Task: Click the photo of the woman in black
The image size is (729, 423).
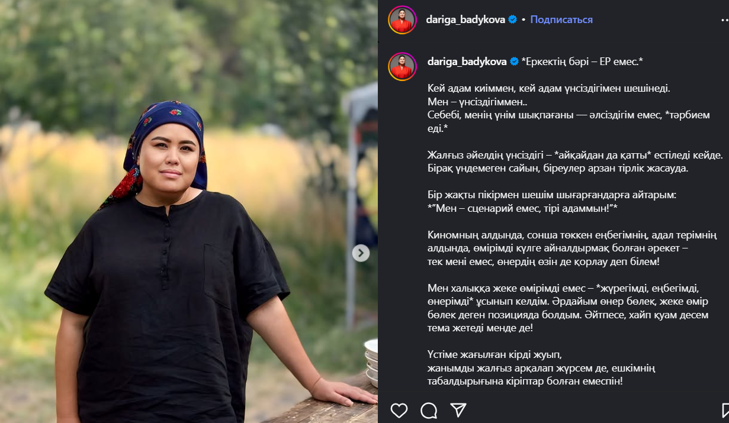Action: tap(189, 212)
